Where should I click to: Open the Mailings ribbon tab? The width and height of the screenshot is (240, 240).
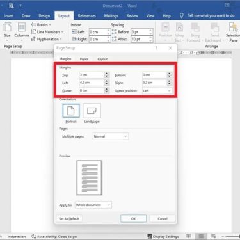[x=111, y=16]
